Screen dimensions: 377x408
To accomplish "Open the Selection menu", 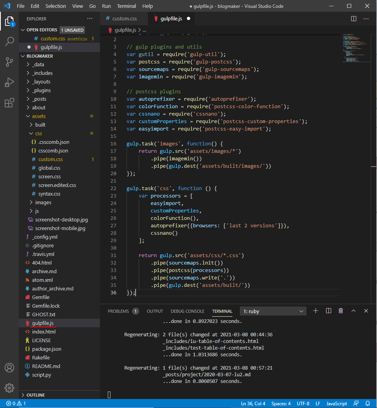I will (56, 6).
